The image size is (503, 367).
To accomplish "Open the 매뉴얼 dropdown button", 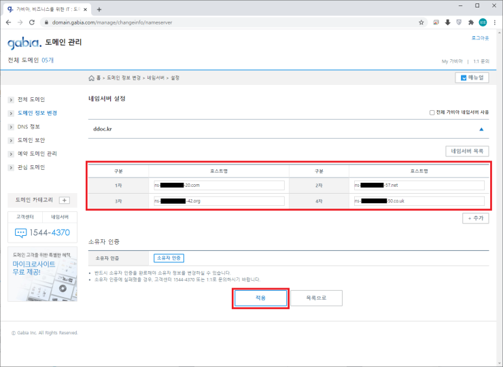I will pos(472,77).
